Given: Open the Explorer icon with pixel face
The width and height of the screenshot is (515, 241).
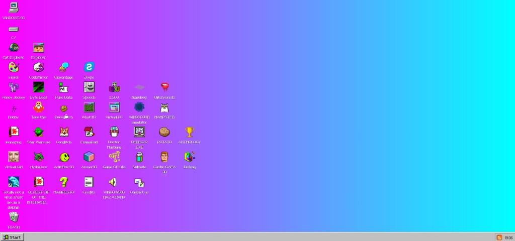Looking at the screenshot, I should (38, 48).
